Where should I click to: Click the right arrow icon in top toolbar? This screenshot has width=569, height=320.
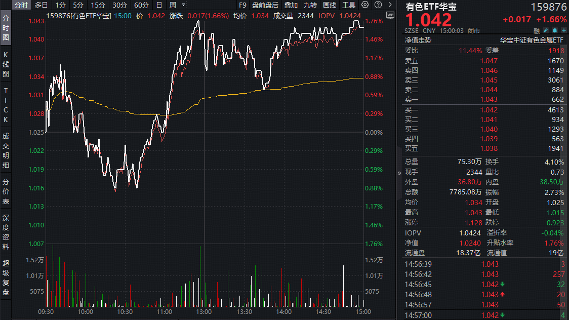tap(389, 5)
